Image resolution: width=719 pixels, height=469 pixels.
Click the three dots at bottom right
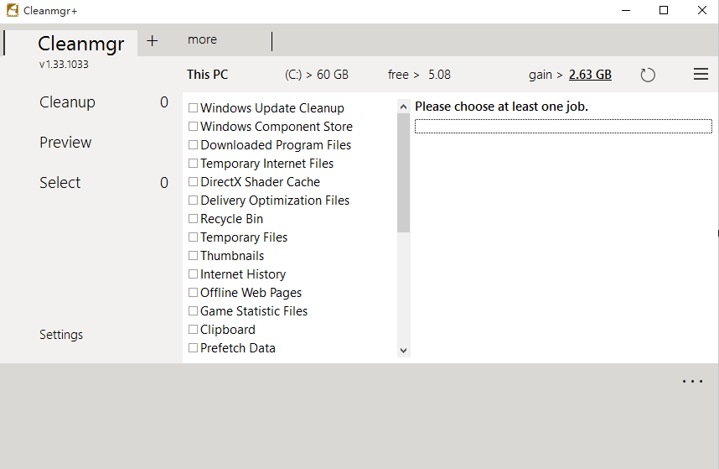pyautogui.click(x=693, y=382)
